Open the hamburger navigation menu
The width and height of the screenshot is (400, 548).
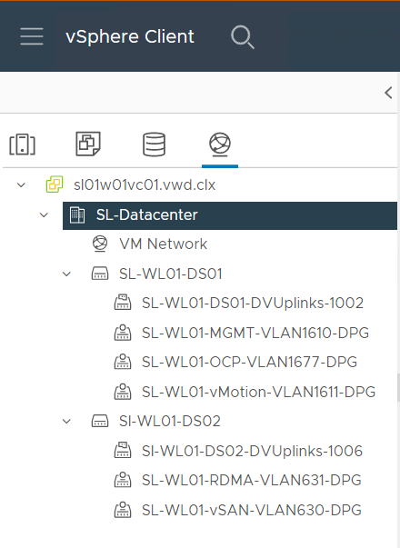tap(32, 36)
